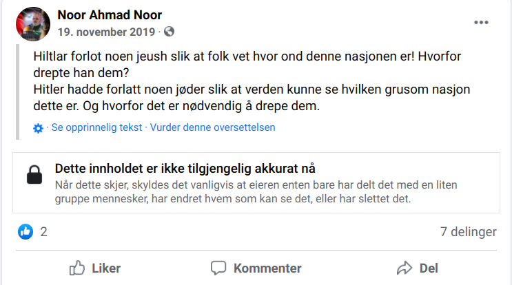Open the "7 delinger" shares list
The image size is (512, 285).
(468, 232)
